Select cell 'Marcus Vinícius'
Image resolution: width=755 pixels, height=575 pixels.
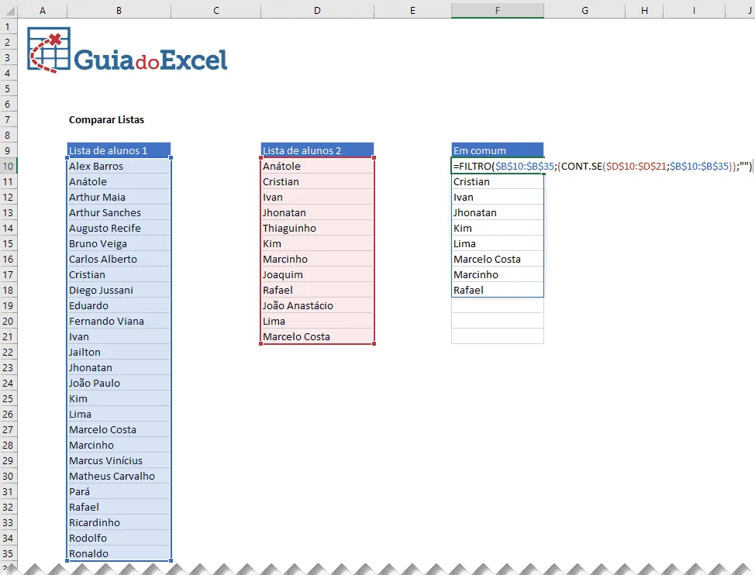point(119,460)
